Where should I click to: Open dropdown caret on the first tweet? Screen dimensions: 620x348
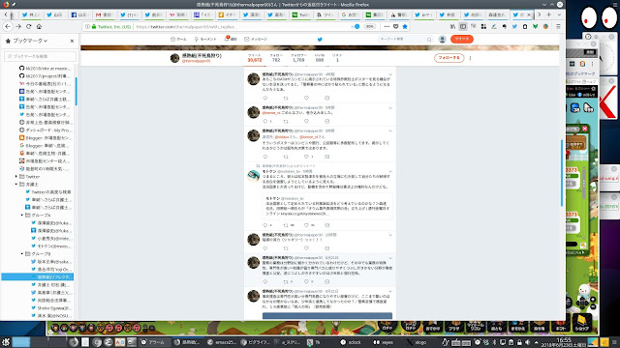pos(390,74)
